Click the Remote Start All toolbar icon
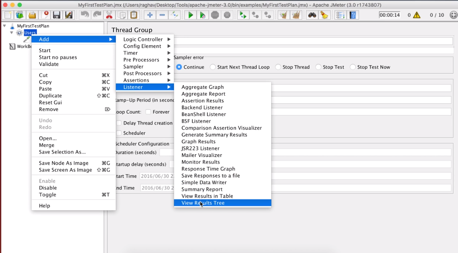Screen dimensions: 458x253 tap(243, 15)
